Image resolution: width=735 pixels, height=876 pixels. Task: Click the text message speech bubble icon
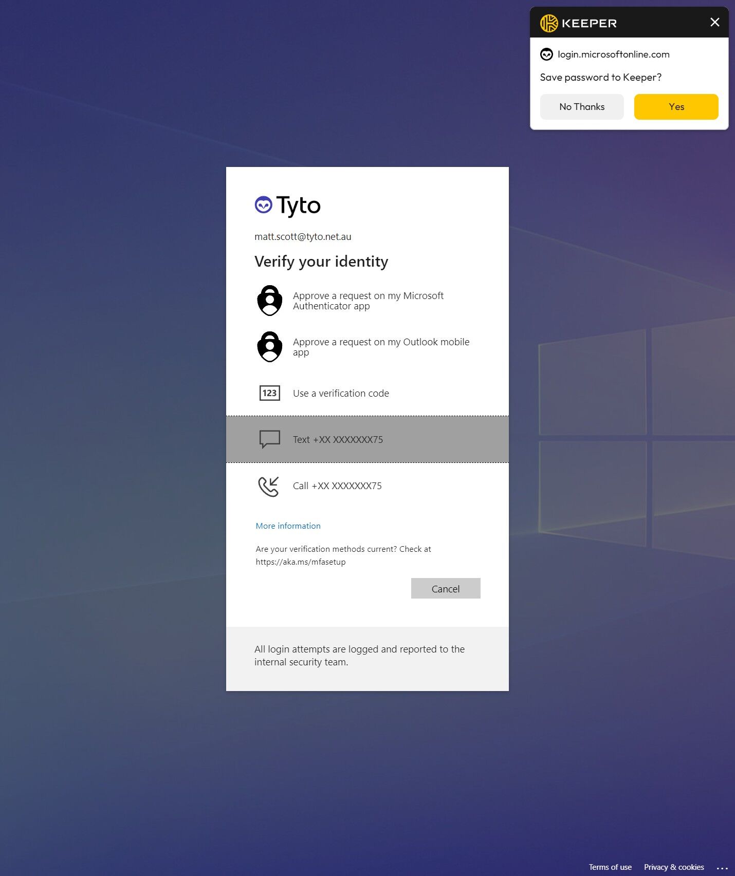(270, 439)
